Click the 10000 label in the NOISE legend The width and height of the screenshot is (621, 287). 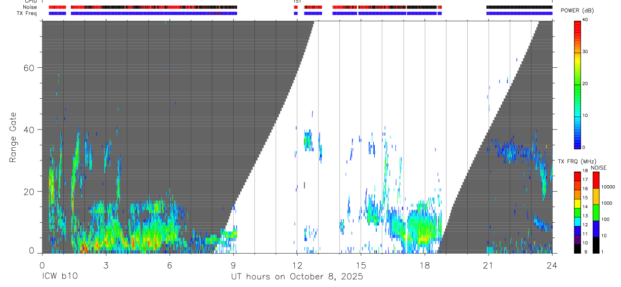(608, 187)
